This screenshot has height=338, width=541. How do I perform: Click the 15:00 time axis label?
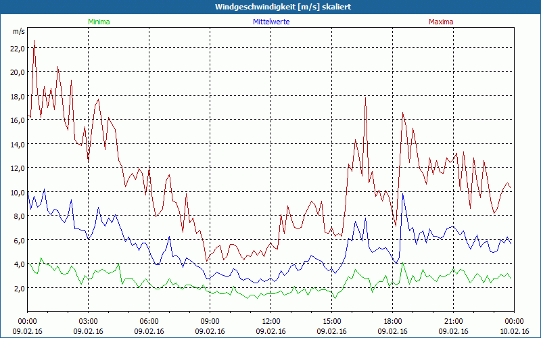[x=332, y=321]
